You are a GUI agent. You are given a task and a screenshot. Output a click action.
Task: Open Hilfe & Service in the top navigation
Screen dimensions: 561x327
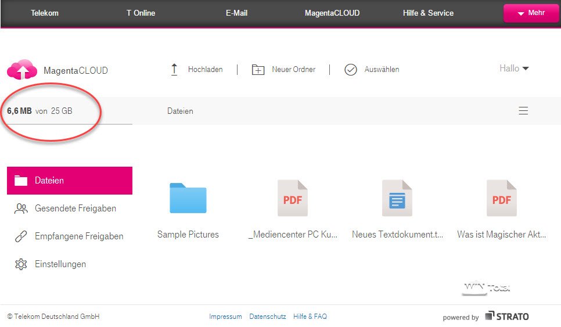tap(428, 13)
